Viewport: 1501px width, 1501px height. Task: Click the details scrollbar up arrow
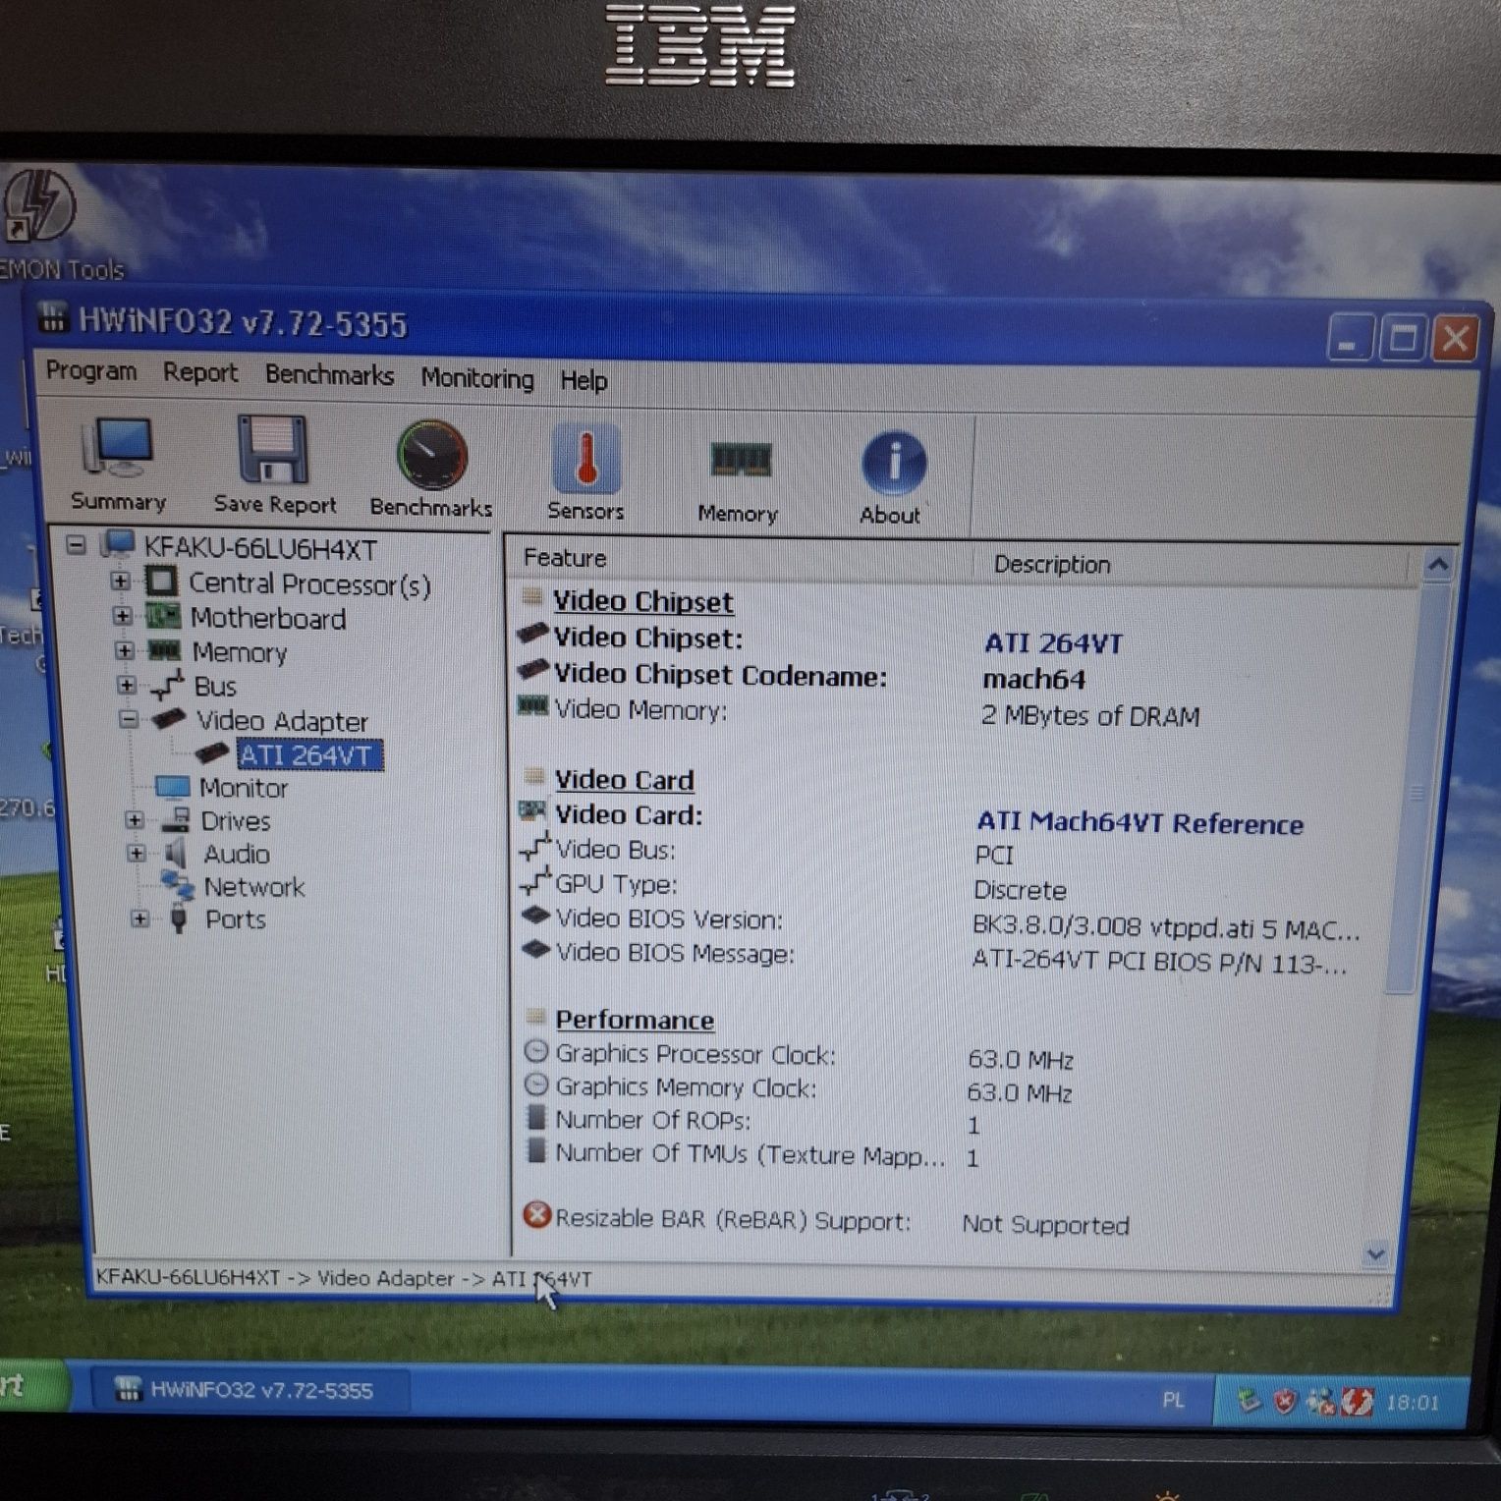click(1437, 565)
